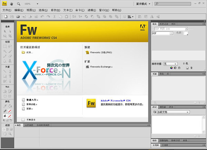Image resolution: width=207 pixels, height=150 pixels.
Task: Select the Line tool
Action: (x=5, y=71)
